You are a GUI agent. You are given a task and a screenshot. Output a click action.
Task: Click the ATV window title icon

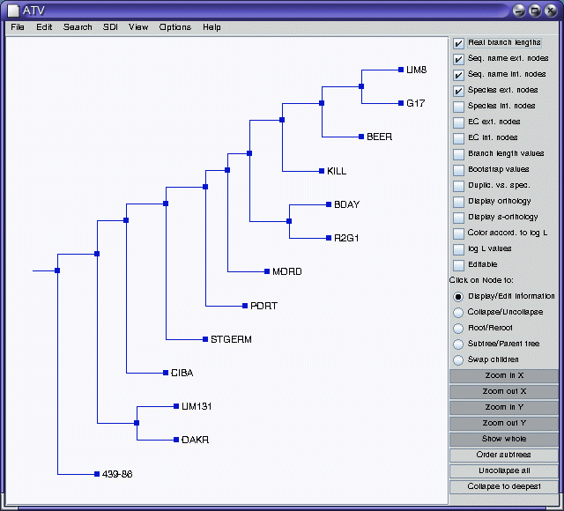[x=12, y=9]
